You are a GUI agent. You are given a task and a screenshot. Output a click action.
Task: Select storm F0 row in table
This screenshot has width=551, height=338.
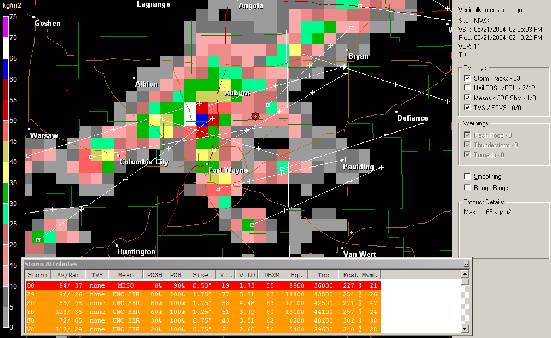point(203,320)
